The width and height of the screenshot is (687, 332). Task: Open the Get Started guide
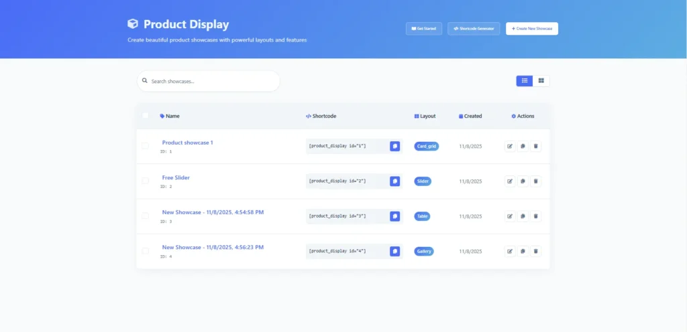(x=424, y=28)
